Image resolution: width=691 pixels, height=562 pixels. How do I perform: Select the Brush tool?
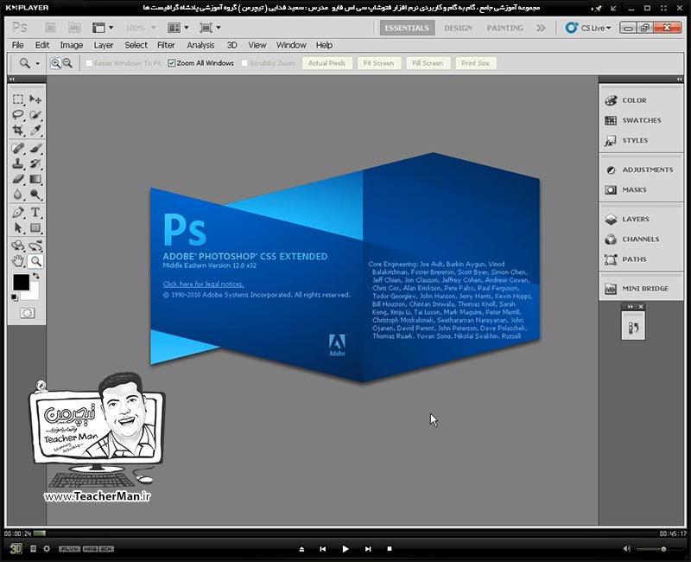pyautogui.click(x=35, y=148)
